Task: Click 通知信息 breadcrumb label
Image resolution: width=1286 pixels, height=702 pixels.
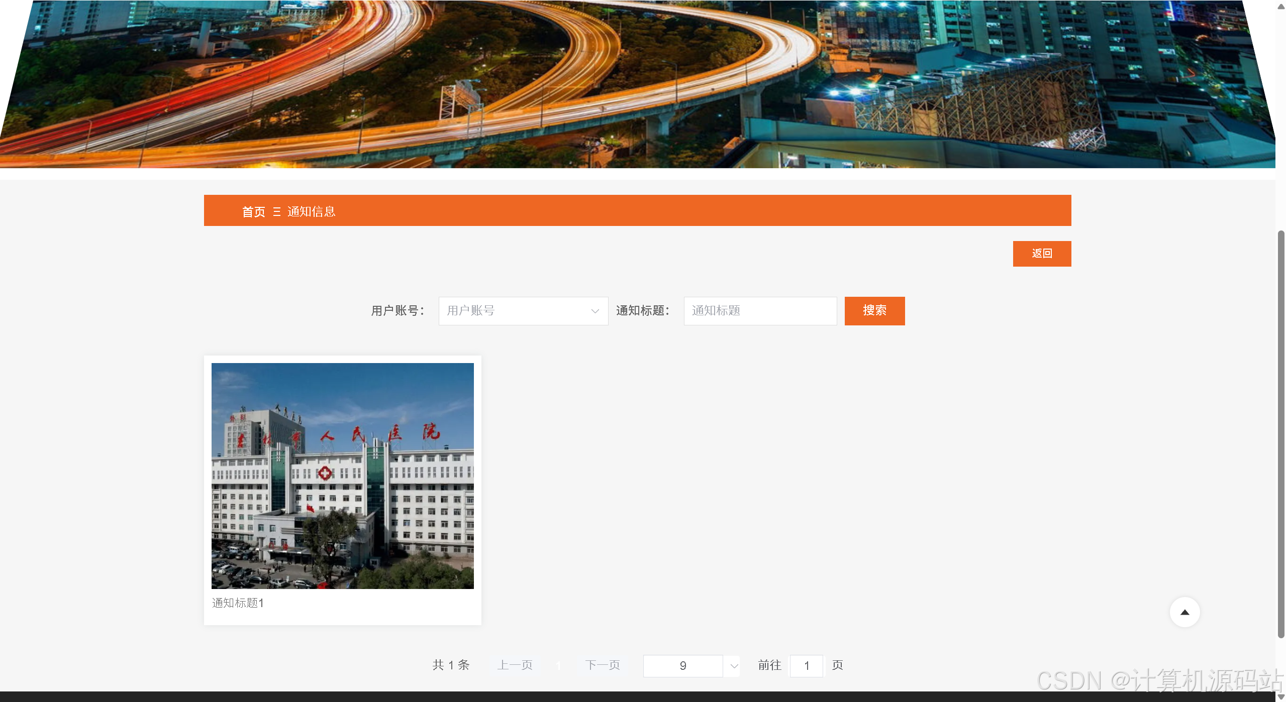Action: (311, 212)
